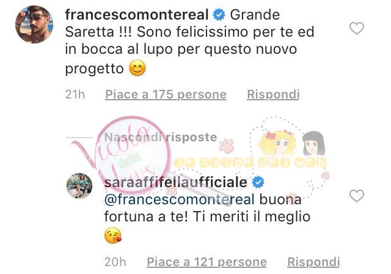This screenshot has height=274, width=391.
Task: Like francescomontereal's comment with the heart icon
Action: (357, 28)
